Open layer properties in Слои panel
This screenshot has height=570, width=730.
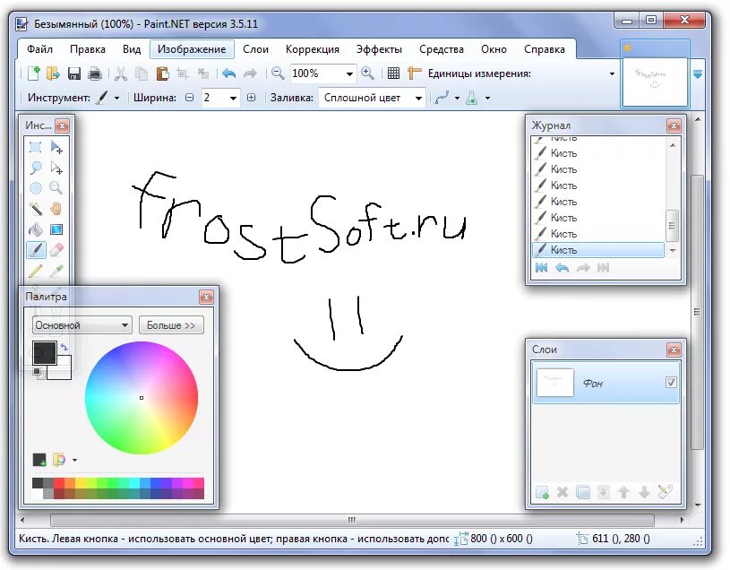[665, 492]
